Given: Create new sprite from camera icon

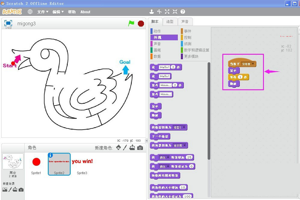Looking at the screenshot, I should point(140,148).
